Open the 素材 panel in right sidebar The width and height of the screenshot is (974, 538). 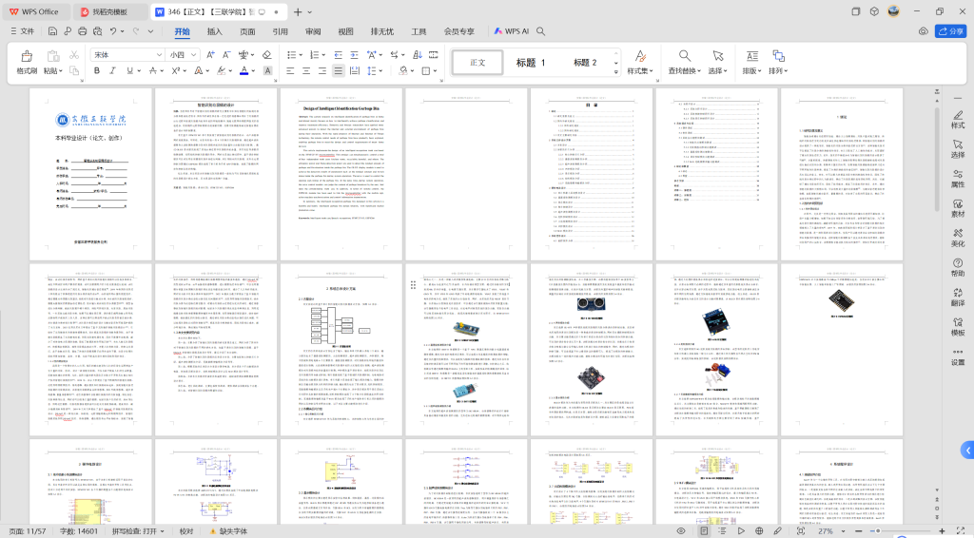958,208
